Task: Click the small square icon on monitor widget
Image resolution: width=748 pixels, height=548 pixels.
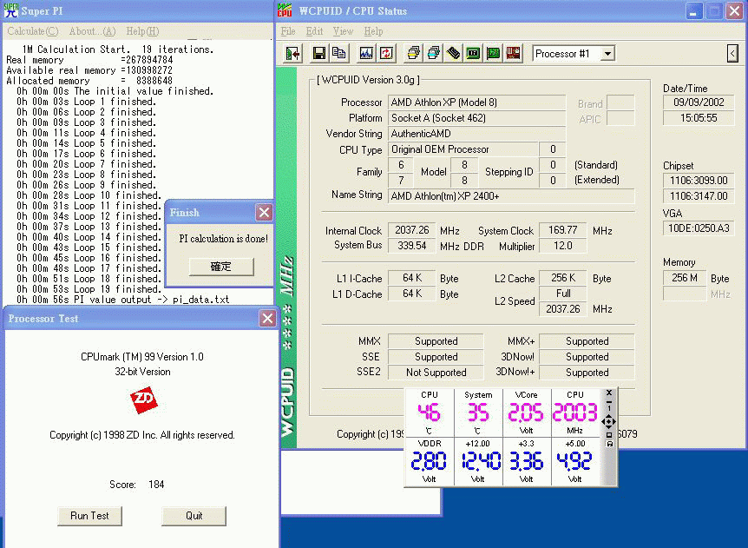Action: tap(608, 435)
